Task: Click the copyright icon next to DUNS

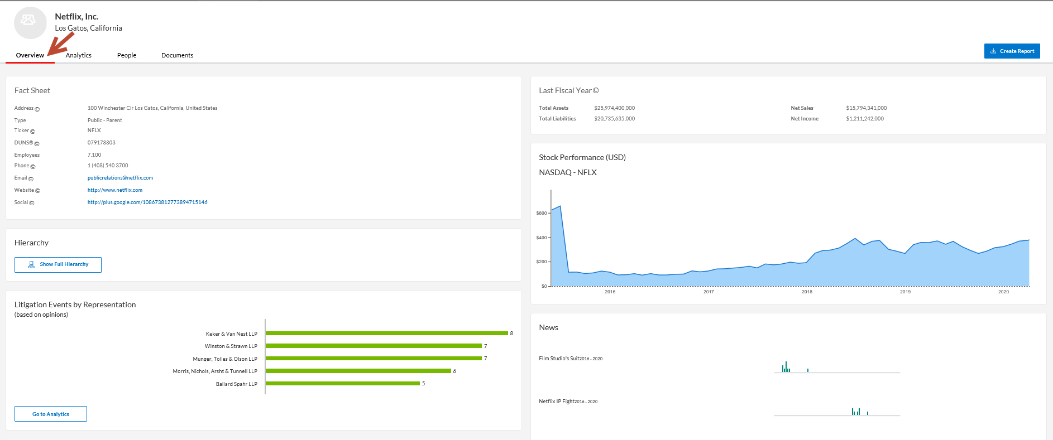Action: 37,144
